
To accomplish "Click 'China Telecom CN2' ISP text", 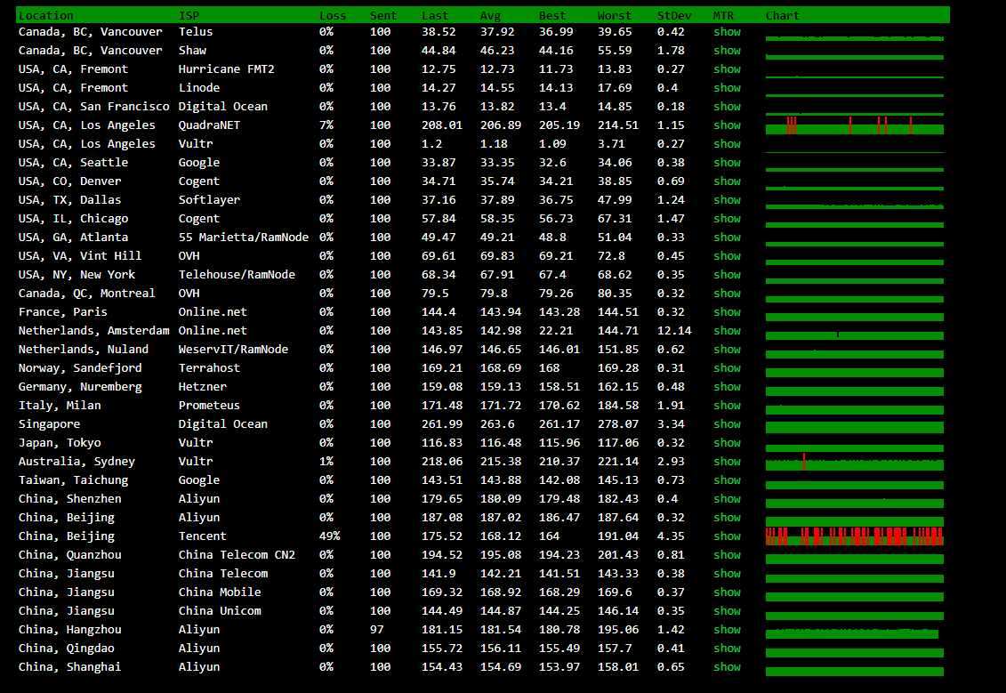I will [237, 554].
